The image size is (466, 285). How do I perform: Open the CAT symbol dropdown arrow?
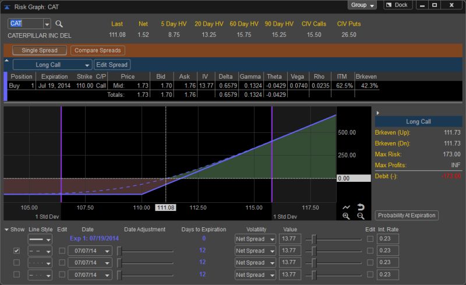pos(47,24)
